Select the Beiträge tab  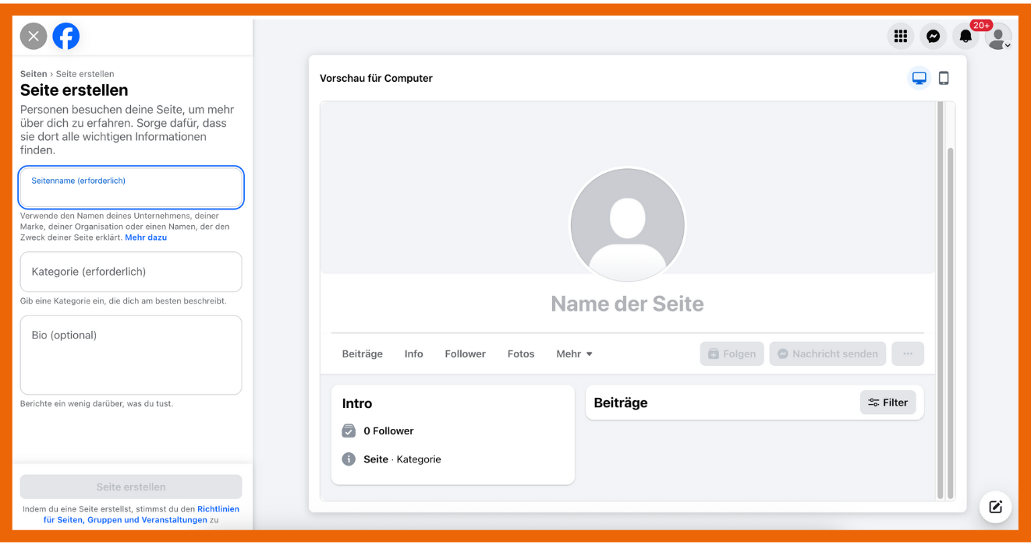pyautogui.click(x=363, y=353)
